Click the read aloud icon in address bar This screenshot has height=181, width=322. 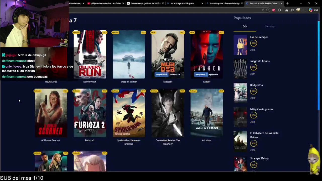tap(263, 10)
